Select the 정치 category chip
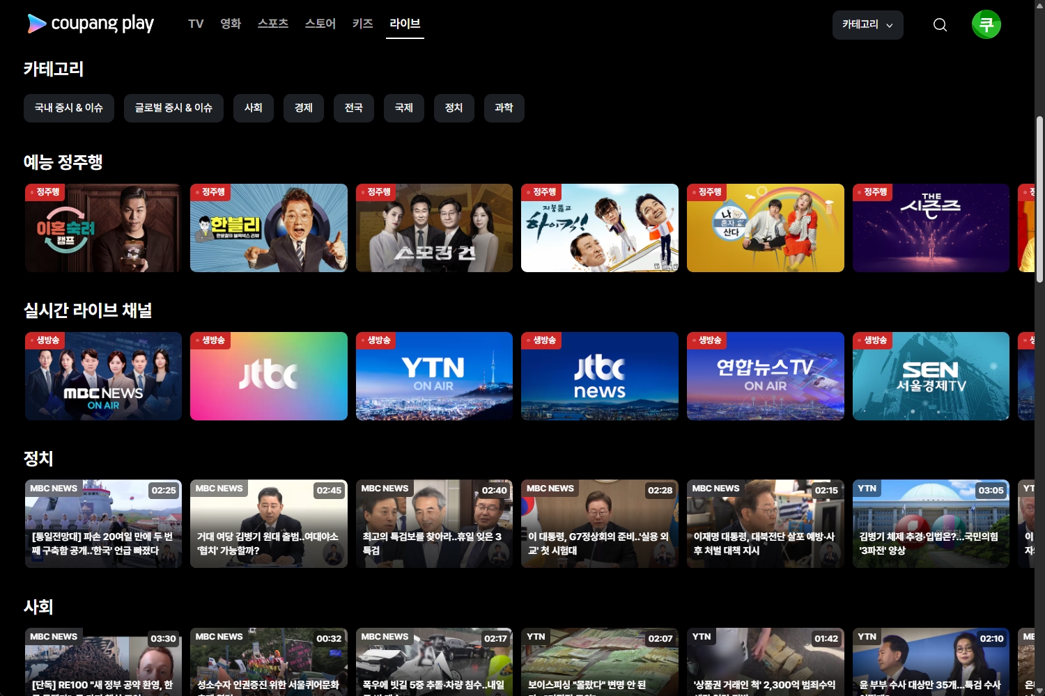The image size is (1045, 696). [454, 108]
